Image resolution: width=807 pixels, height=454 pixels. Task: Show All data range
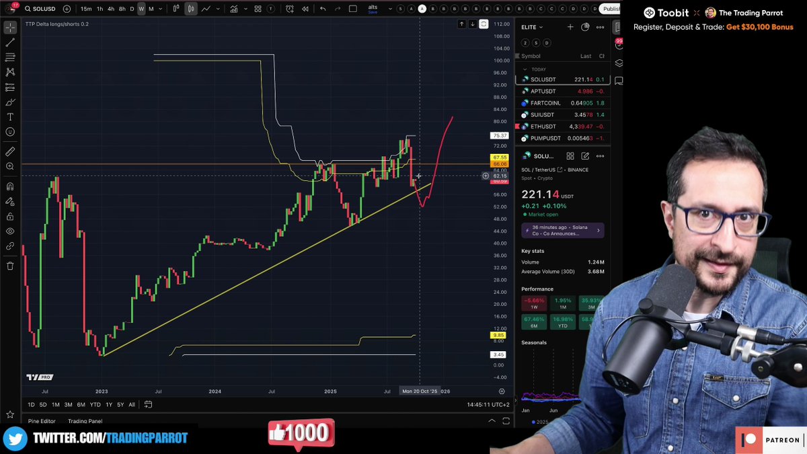coord(132,404)
